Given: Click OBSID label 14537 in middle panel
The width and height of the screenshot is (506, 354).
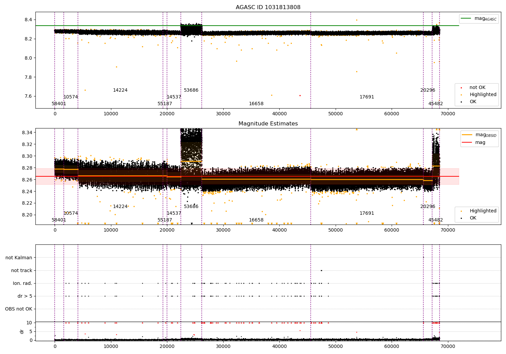Looking at the screenshot, I should tap(174, 213).
